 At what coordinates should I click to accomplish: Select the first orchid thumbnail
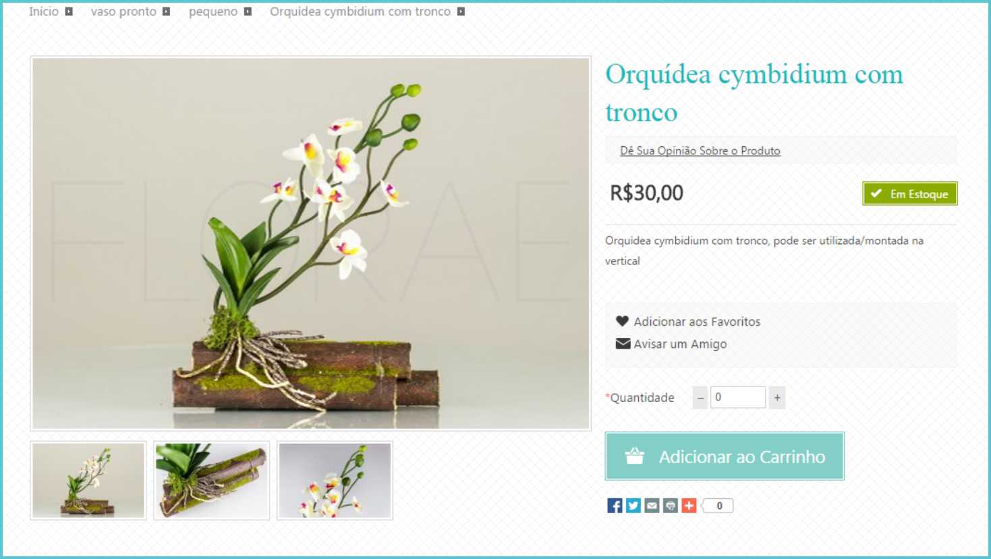pyautogui.click(x=88, y=481)
